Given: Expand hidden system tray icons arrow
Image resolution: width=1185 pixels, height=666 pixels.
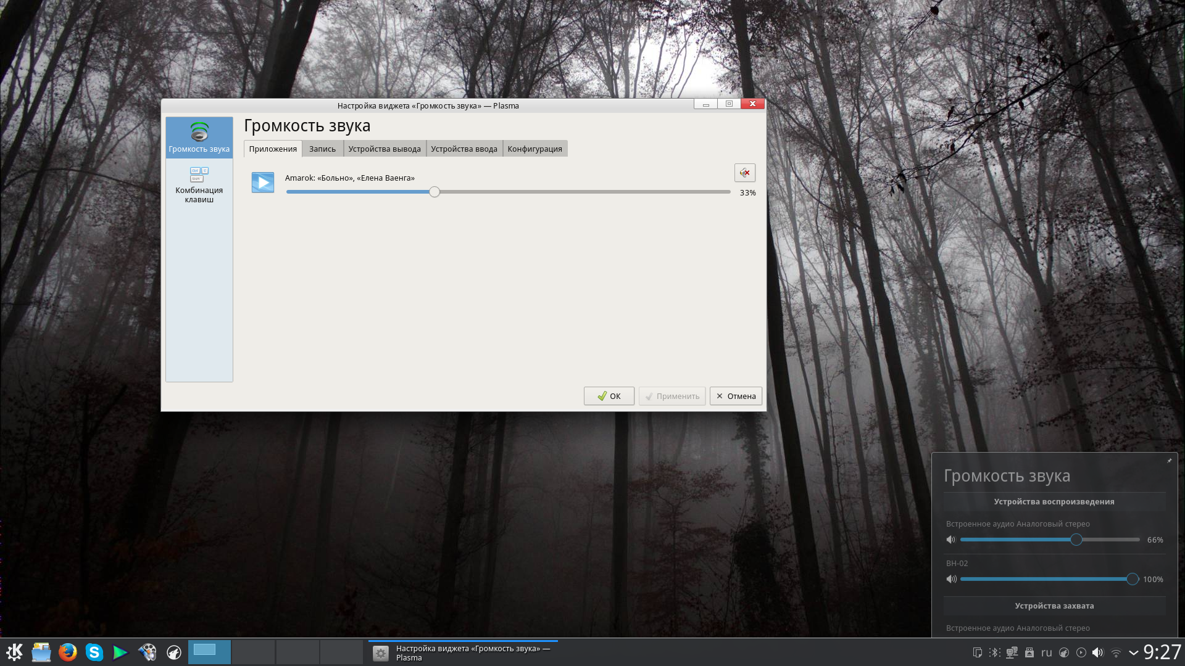Looking at the screenshot, I should (1133, 652).
